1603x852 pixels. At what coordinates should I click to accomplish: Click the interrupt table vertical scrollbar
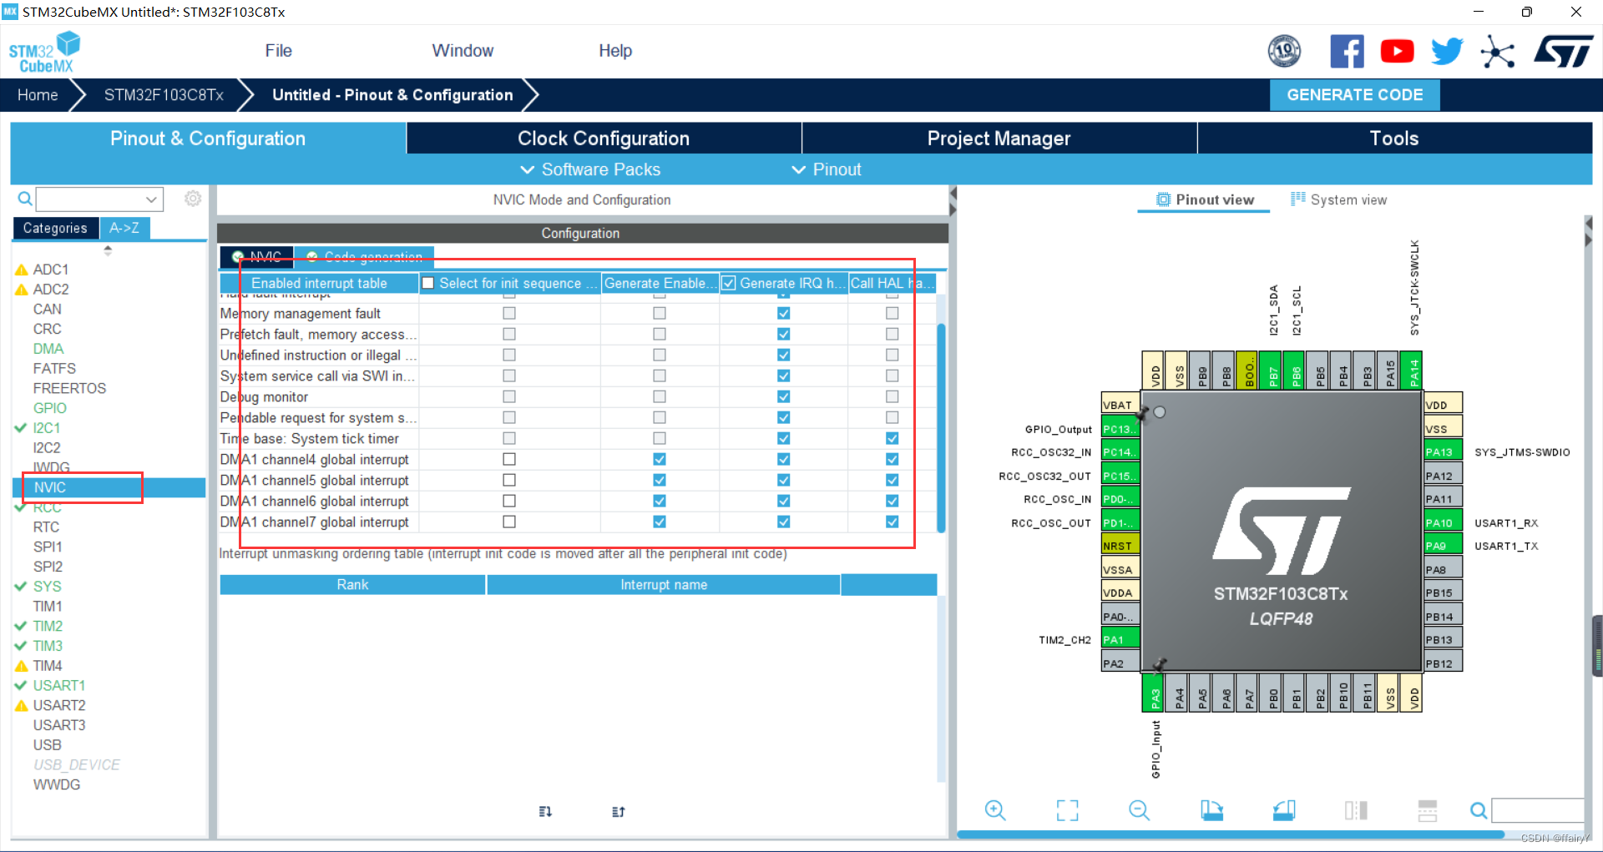pos(941,427)
